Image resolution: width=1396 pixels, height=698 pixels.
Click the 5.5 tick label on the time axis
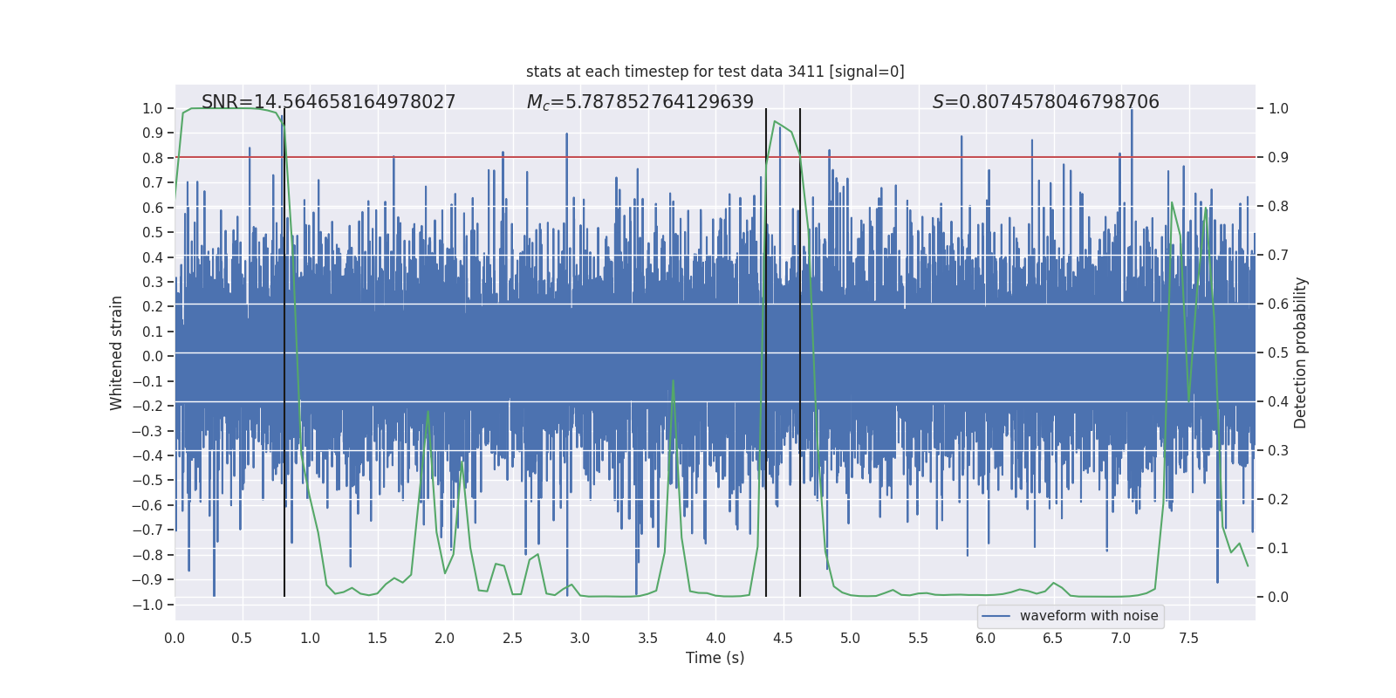(x=918, y=638)
